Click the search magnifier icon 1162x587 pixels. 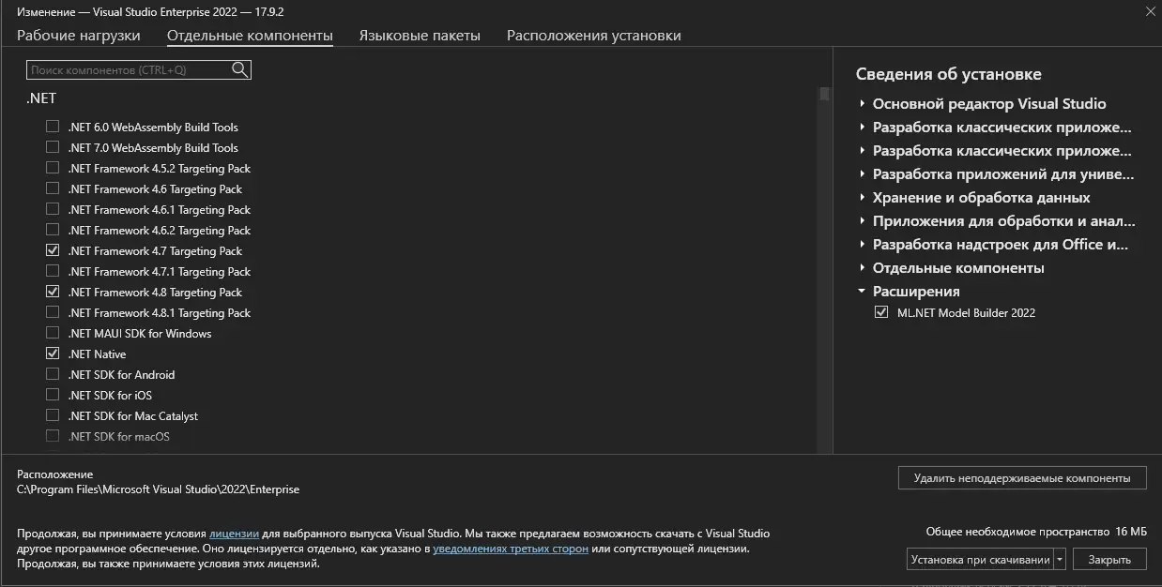[x=240, y=69]
